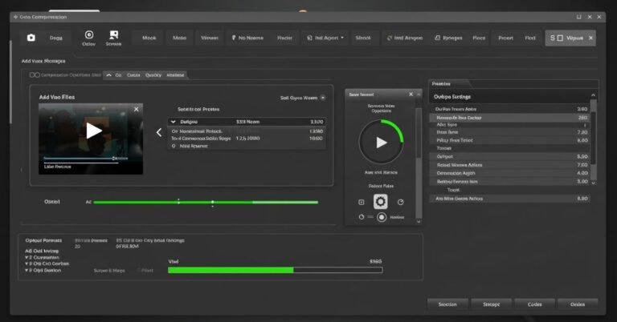
Task: Select the first settings row valued 2.90
Action: pos(510,109)
